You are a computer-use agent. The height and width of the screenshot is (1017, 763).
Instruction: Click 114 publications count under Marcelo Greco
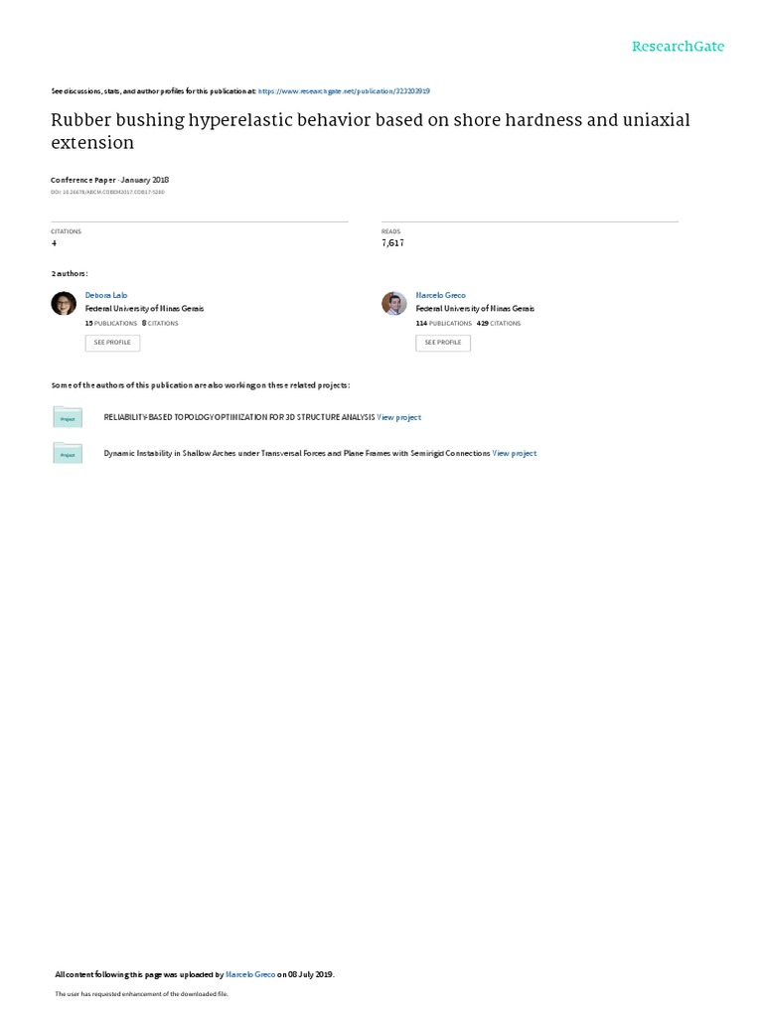[x=444, y=323]
